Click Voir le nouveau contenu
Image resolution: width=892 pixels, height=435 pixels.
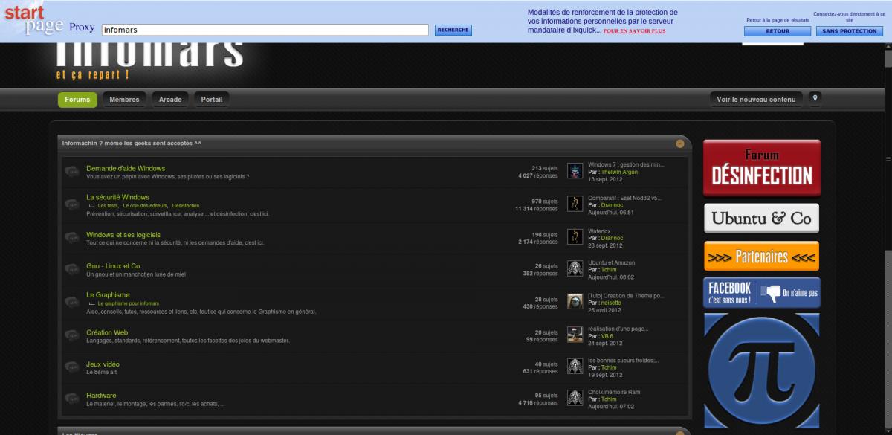(x=756, y=99)
